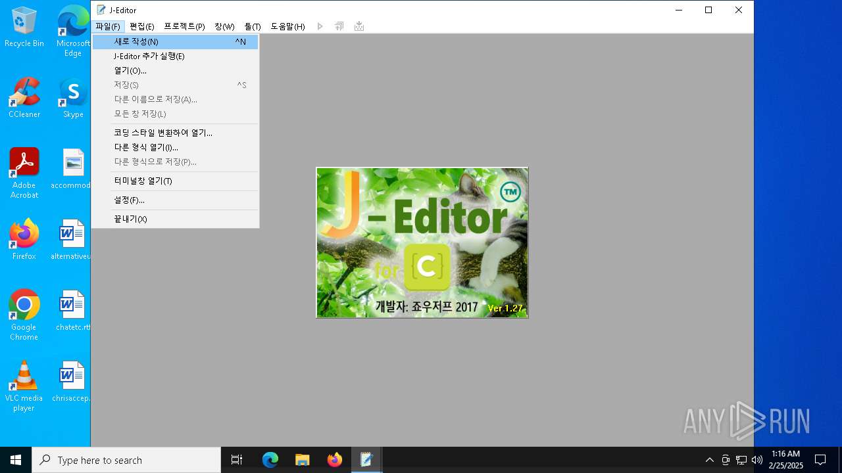Choose 터미널창 열기(T) entry
Screen dimensions: 842x473
click(175, 181)
